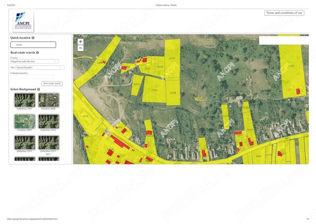This screenshot has width=316, height=224.
Task: Zoom in the map with plus button
Action: pos(80,41)
